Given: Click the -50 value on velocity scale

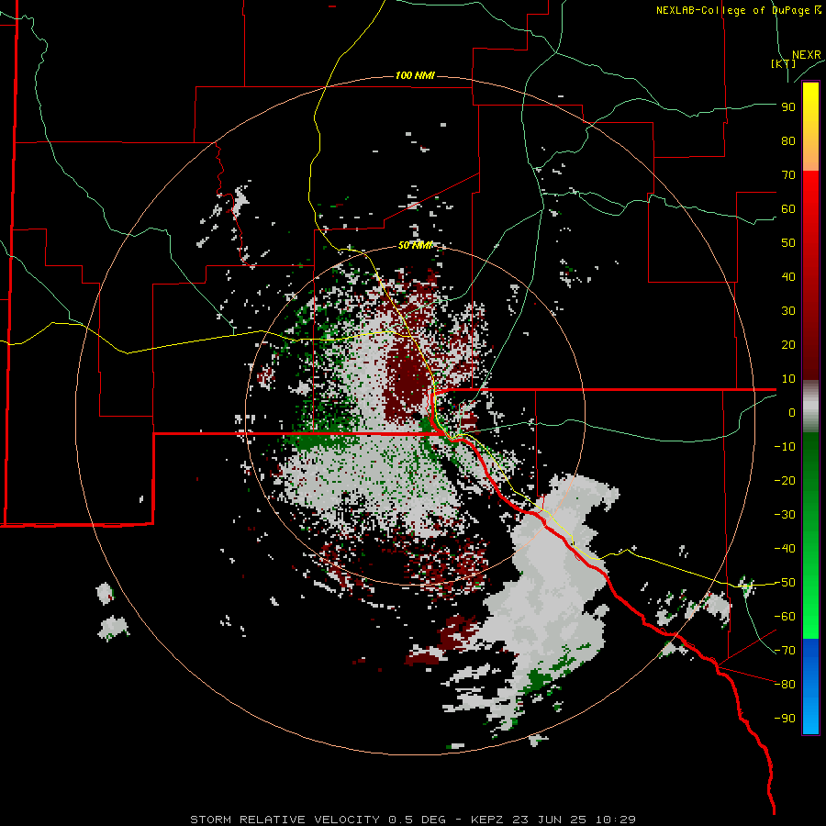Looking at the screenshot, I should click(785, 582).
